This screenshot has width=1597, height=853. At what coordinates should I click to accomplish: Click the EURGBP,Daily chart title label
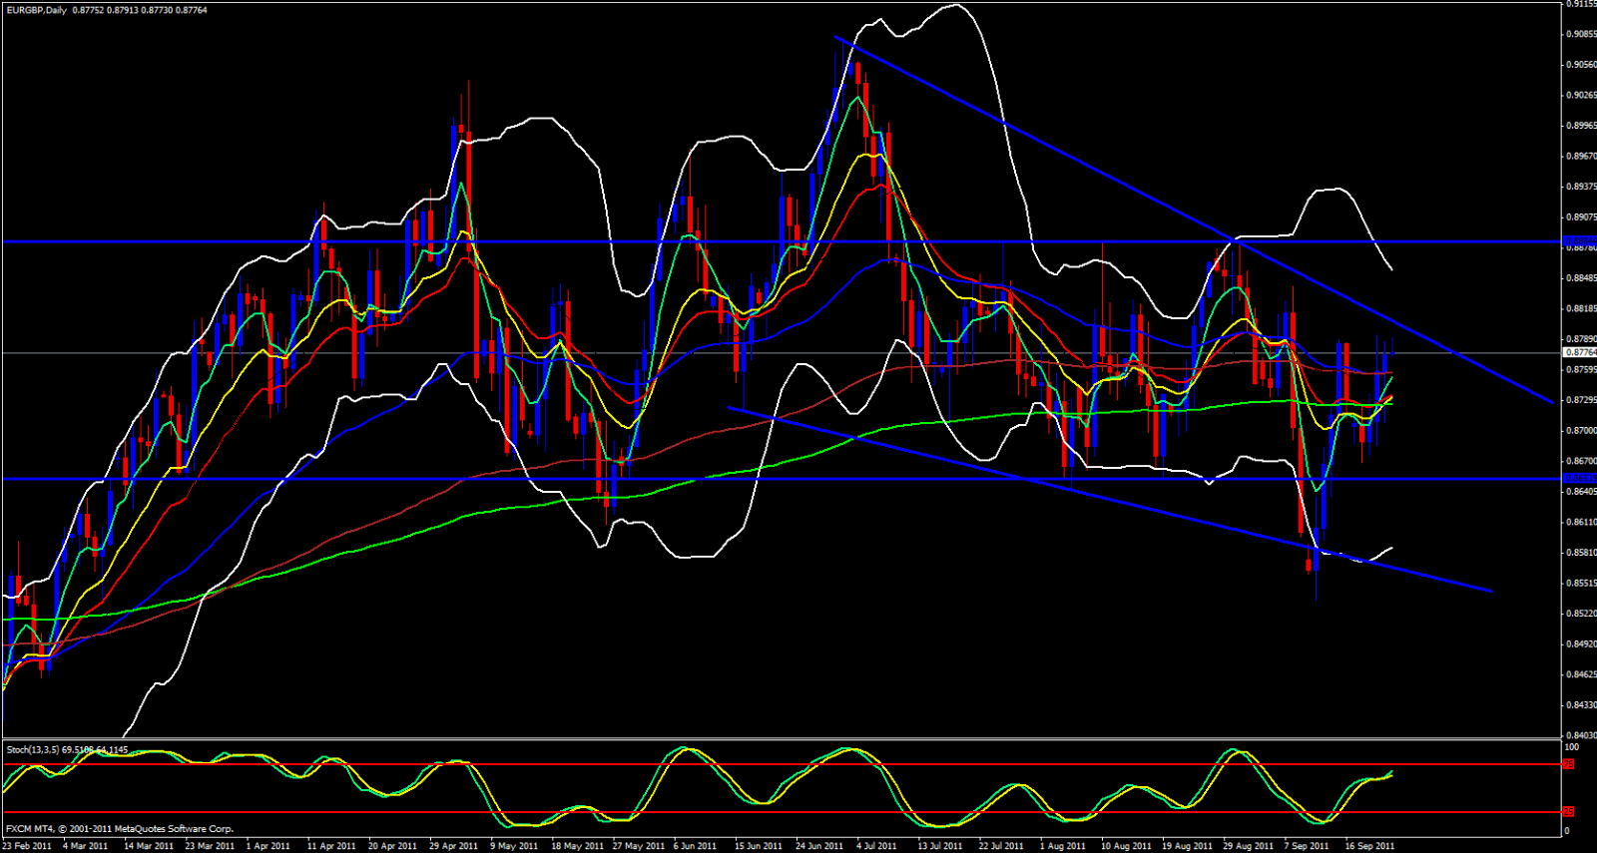36,10
